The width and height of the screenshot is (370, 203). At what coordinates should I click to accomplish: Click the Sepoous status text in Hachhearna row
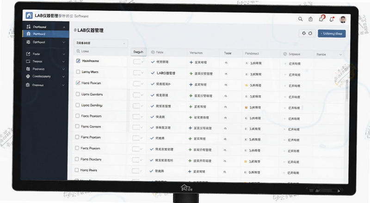coord(295,64)
